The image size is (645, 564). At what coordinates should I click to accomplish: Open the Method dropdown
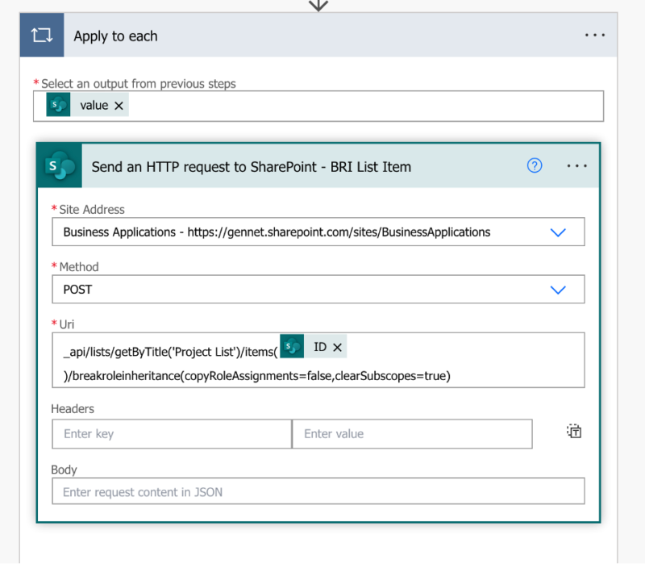(x=558, y=290)
